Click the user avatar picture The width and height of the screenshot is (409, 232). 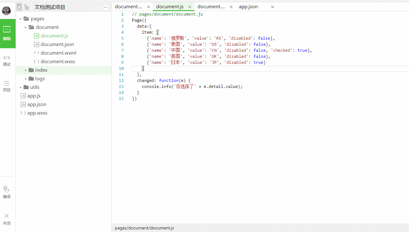coord(6,10)
